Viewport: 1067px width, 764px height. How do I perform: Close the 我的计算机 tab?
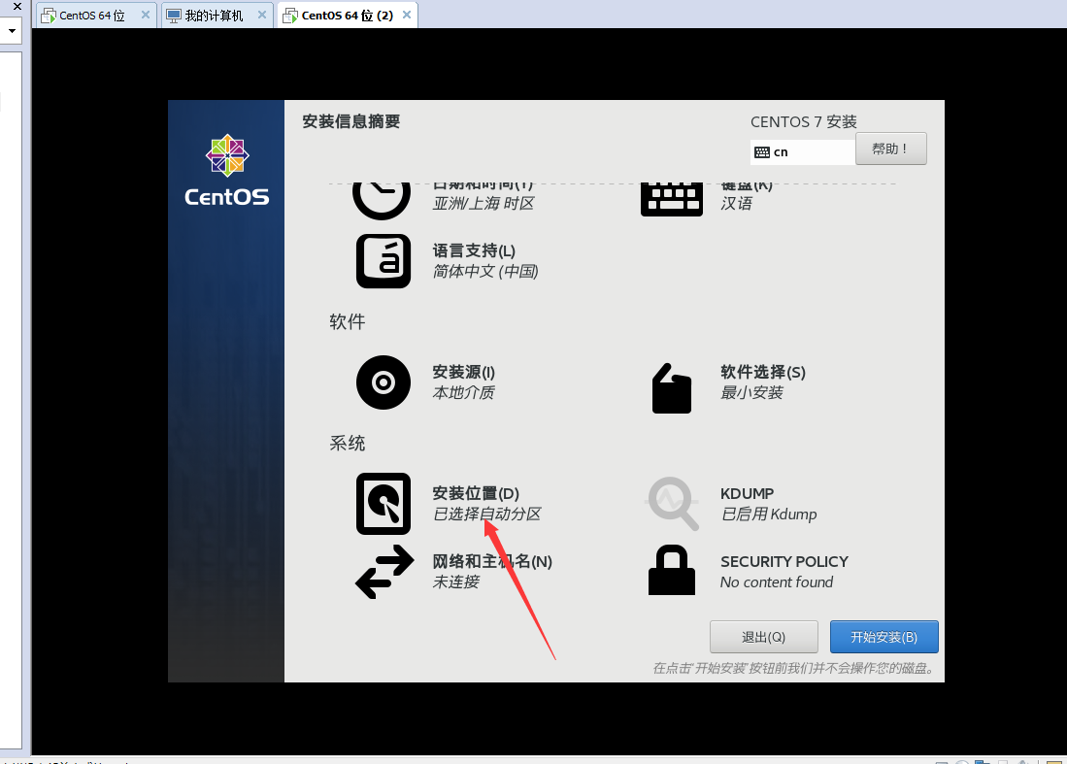[261, 15]
